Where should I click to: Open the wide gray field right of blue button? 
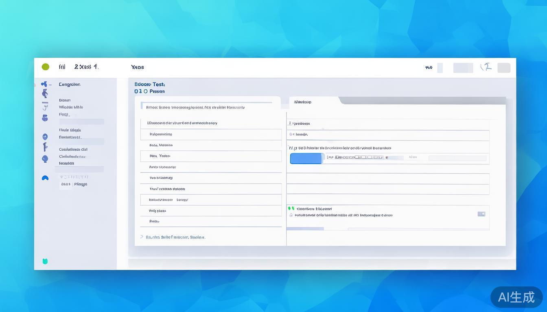pyautogui.click(x=457, y=158)
